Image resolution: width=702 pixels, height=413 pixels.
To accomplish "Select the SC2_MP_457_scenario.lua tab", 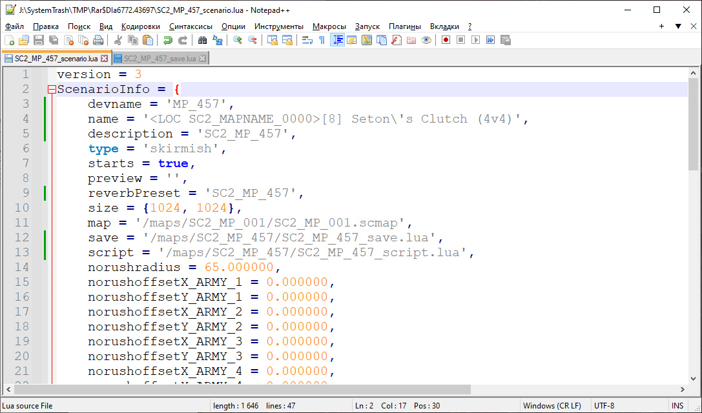I will (56, 59).
